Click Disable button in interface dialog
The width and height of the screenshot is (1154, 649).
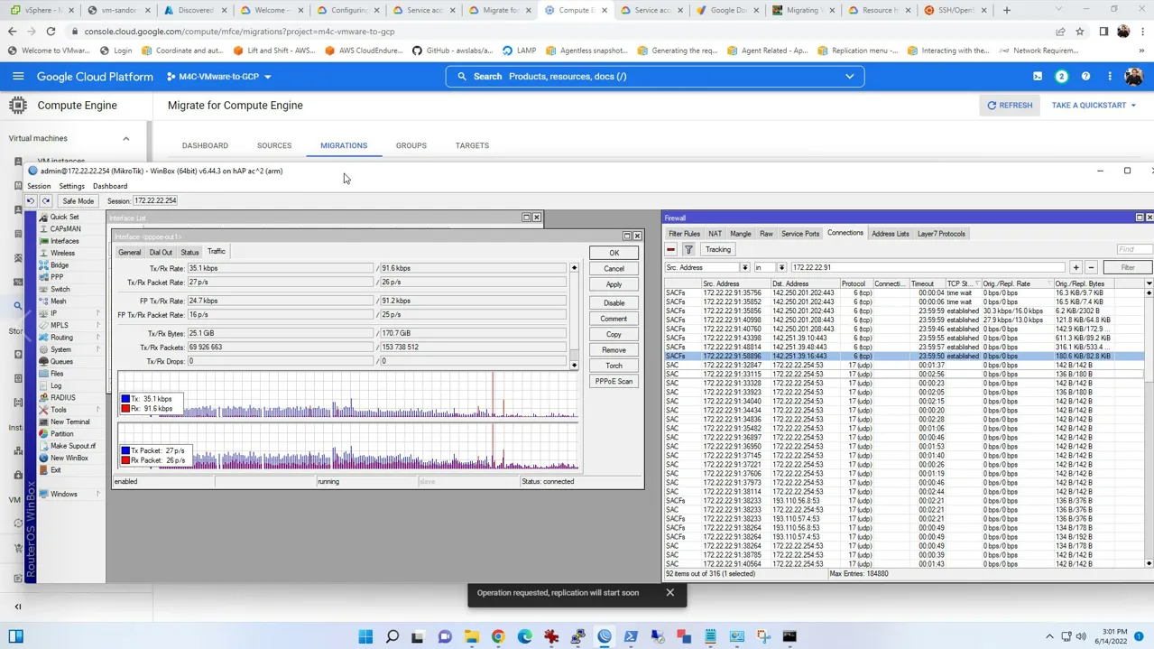coord(614,303)
